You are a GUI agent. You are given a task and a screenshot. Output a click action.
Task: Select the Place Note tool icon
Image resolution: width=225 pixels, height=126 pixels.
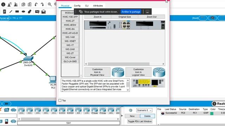pyautogui.click(x=5, y=12)
